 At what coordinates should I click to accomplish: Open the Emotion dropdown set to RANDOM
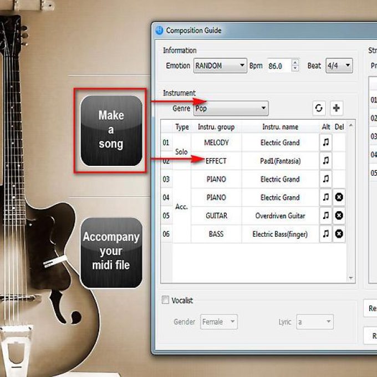220,66
